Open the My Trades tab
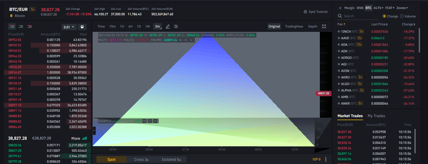Viewport: 428px width, 164px height. tap(376, 116)
